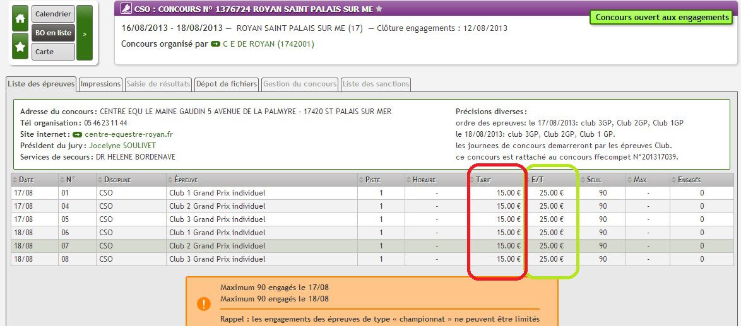Switch to the Carte view

click(53, 52)
